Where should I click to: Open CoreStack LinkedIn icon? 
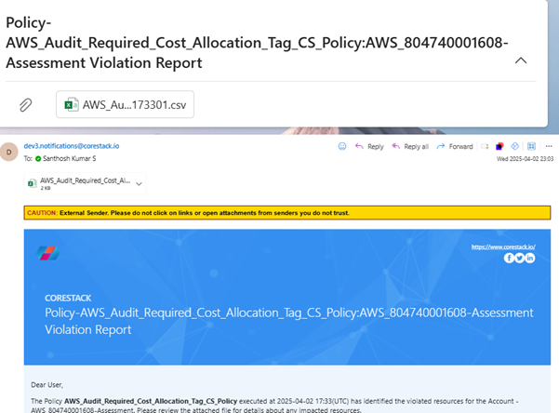(530, 258)
